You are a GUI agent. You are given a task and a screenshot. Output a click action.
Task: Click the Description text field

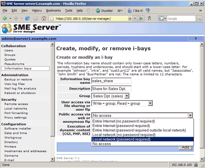(x=111, y=89)
